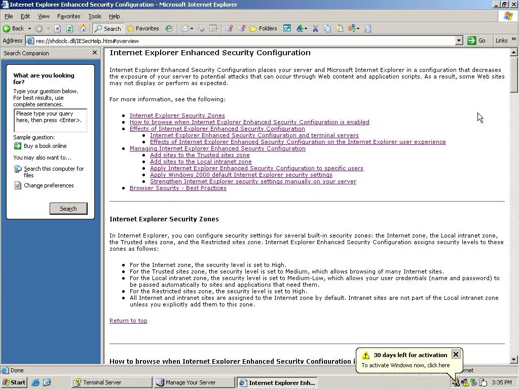Switch to the Manage Your Server taskbar button
This screenshot has width=519, height=389.
194,382
